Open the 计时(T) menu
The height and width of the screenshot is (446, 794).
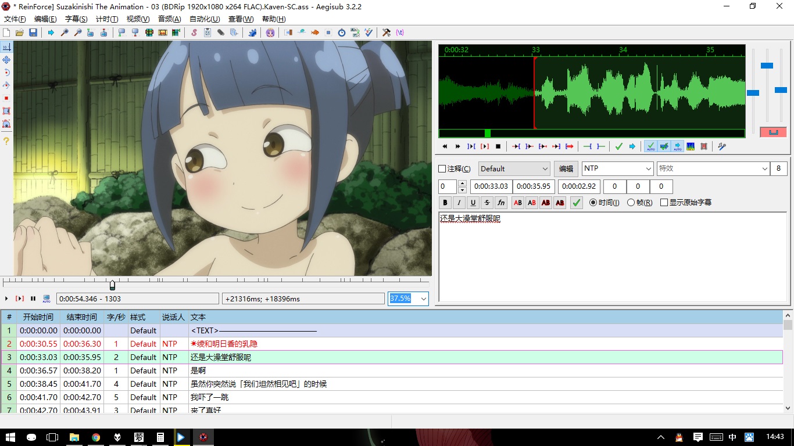[x=107, y=19]
